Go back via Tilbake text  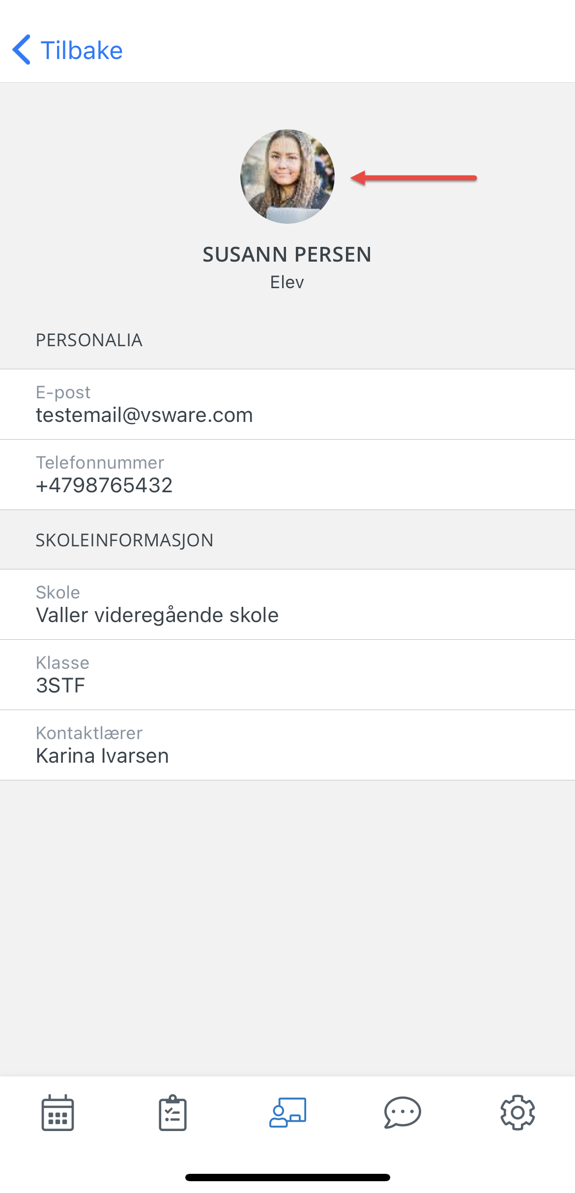(82, 50)
